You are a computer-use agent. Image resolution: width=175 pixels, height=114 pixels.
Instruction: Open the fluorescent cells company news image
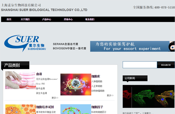(x=148, y=97)
